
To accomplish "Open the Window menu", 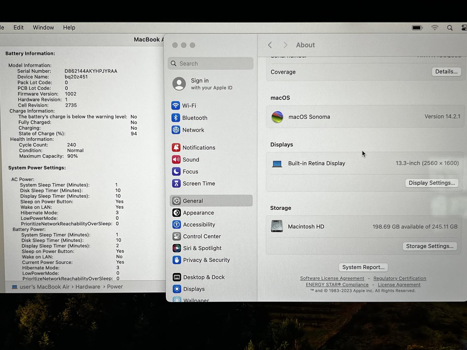I will [x=43, y=28].
